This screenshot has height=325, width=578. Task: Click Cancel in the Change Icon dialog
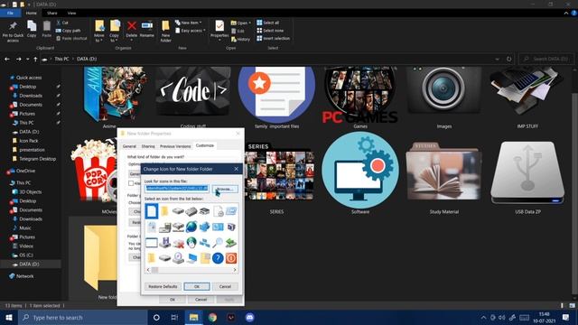(225, 286)
